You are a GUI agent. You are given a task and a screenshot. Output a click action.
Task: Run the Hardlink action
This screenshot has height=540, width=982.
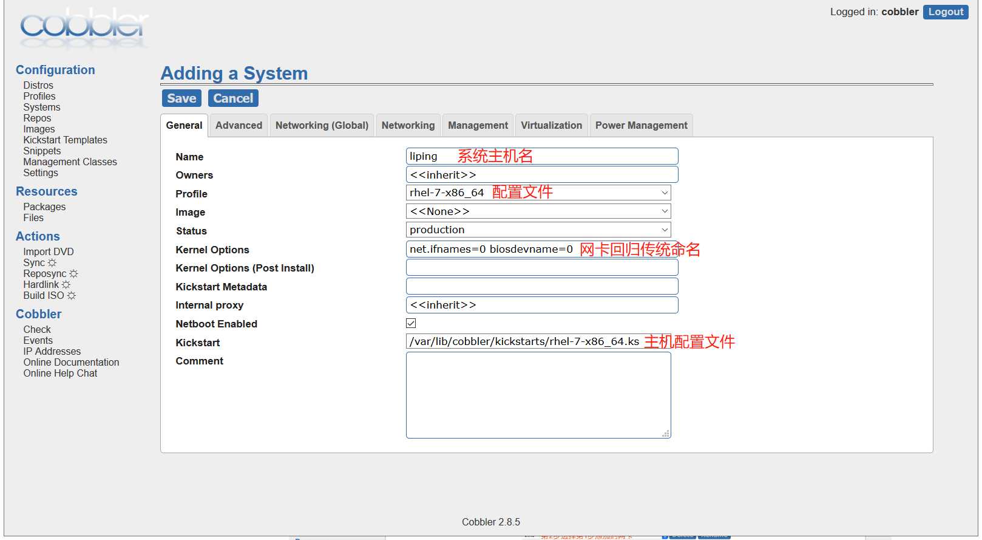click(x=41, y=284)
